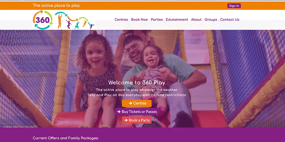Click the arrow icon on Book a Party button
The image size is (285, 142).
pos(126,120)
